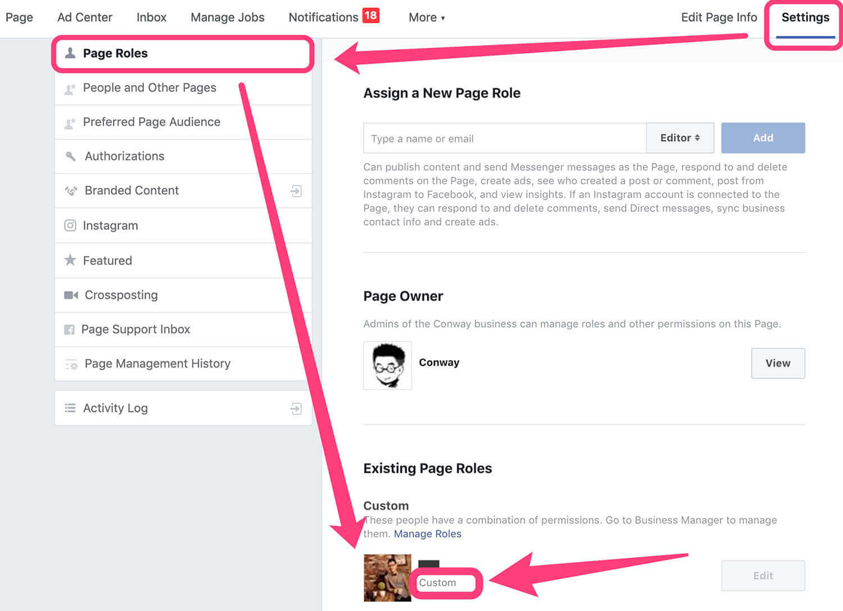
Task: Click the Preferred Page Audience icon
Action: tap(70, 123)
